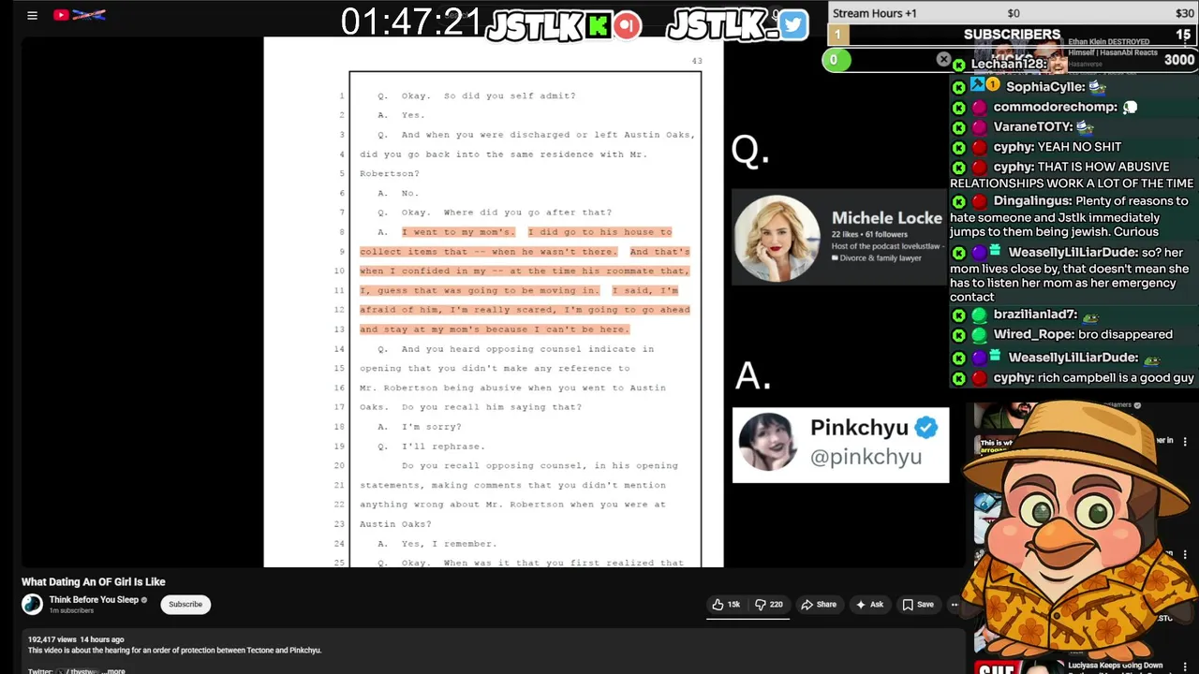This screenshot has height=674, width=1199.
Task: Click pink badge beside commodorechomp
Action: pyautogui.click(x=979, y=107)
